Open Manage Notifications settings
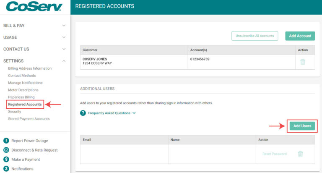 click(25, 83)
